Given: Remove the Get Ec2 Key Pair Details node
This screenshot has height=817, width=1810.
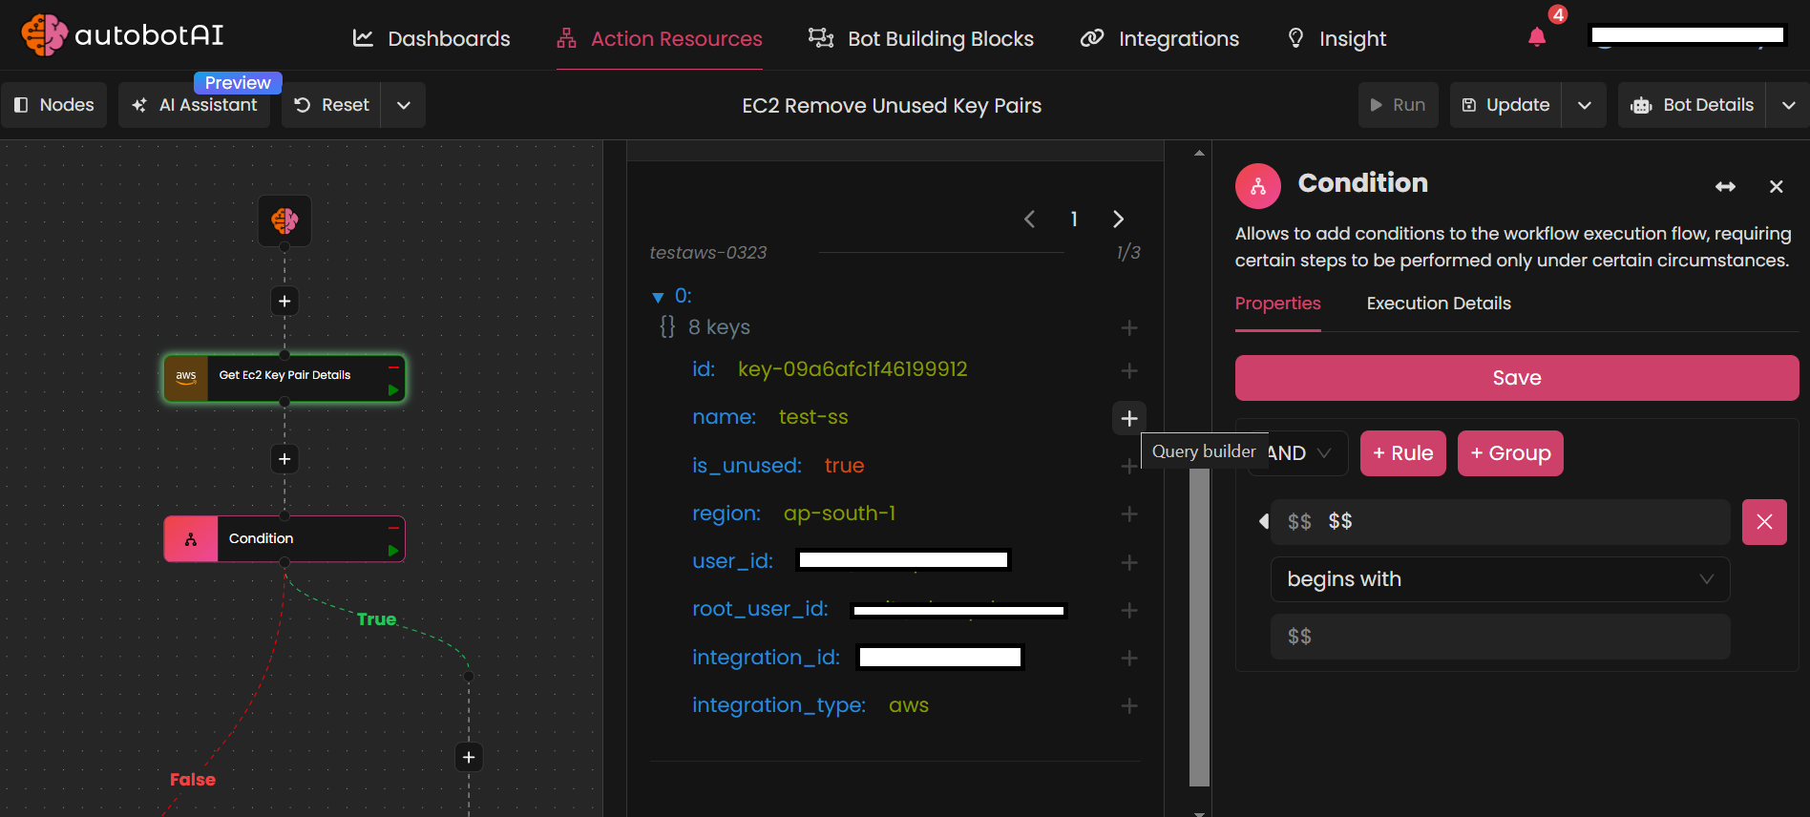Looking at the screenshot, I should click(x=393, y=367).
